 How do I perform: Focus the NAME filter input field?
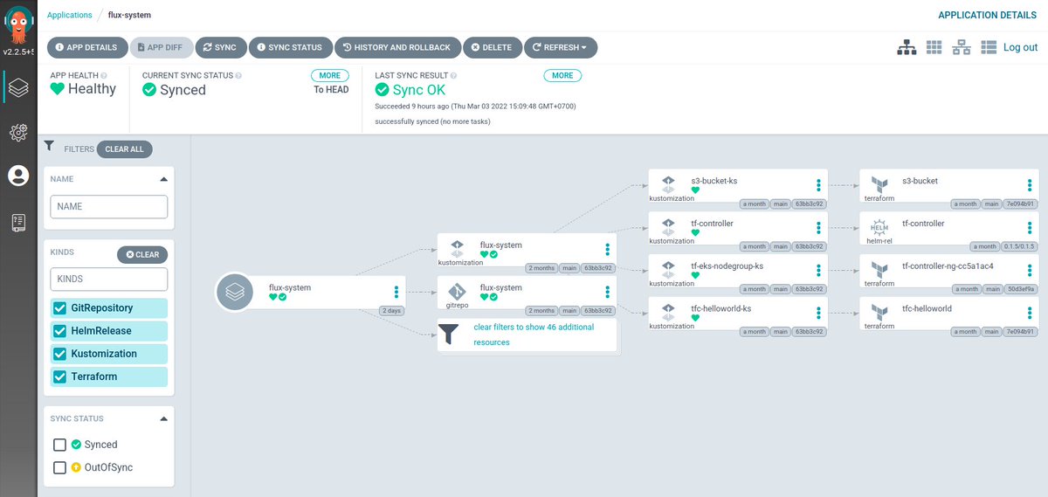click(x=108, y=207)
